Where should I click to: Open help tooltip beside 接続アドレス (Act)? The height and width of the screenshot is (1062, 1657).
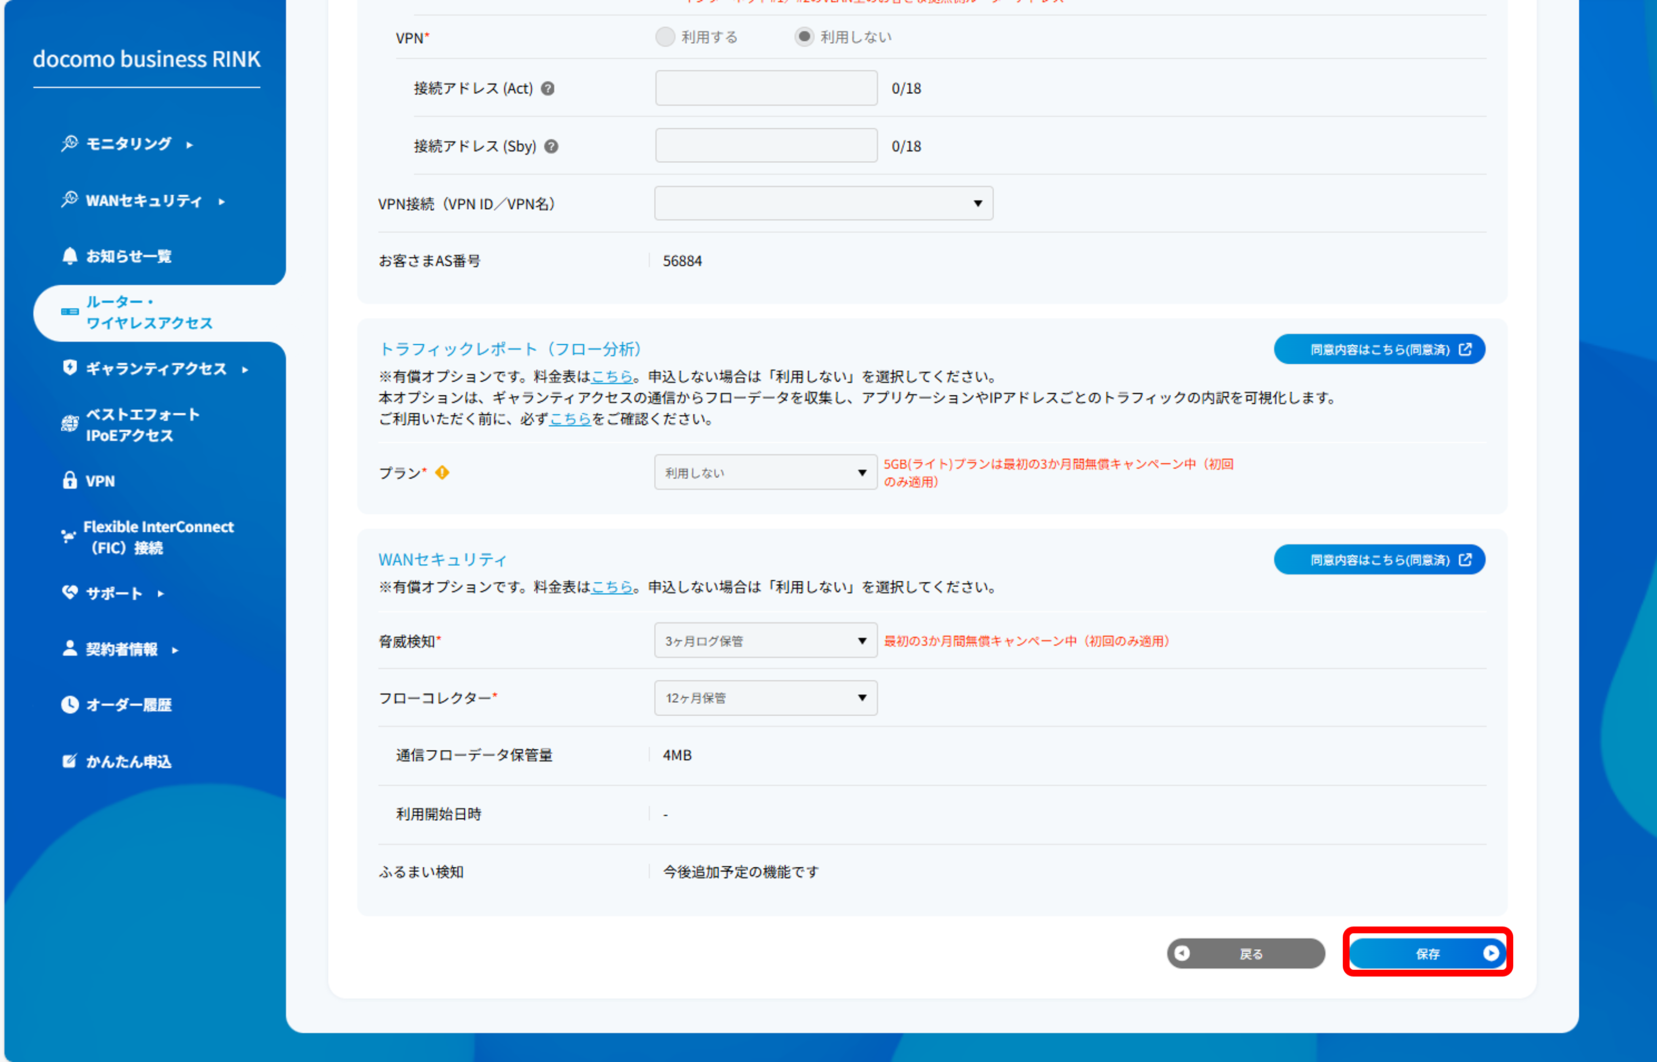(547, 88)
